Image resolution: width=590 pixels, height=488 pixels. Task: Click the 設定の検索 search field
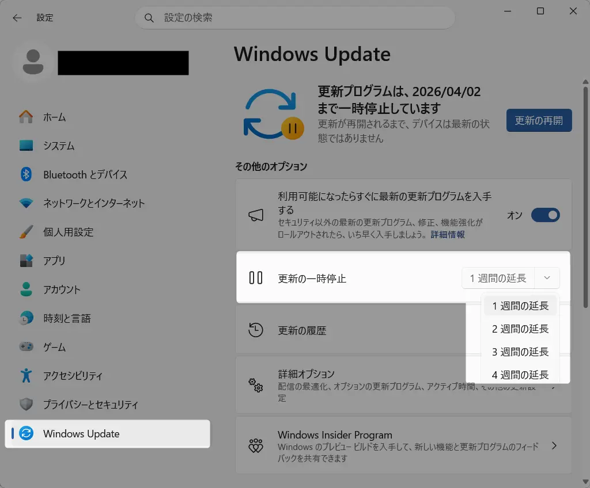coord(300,18)
